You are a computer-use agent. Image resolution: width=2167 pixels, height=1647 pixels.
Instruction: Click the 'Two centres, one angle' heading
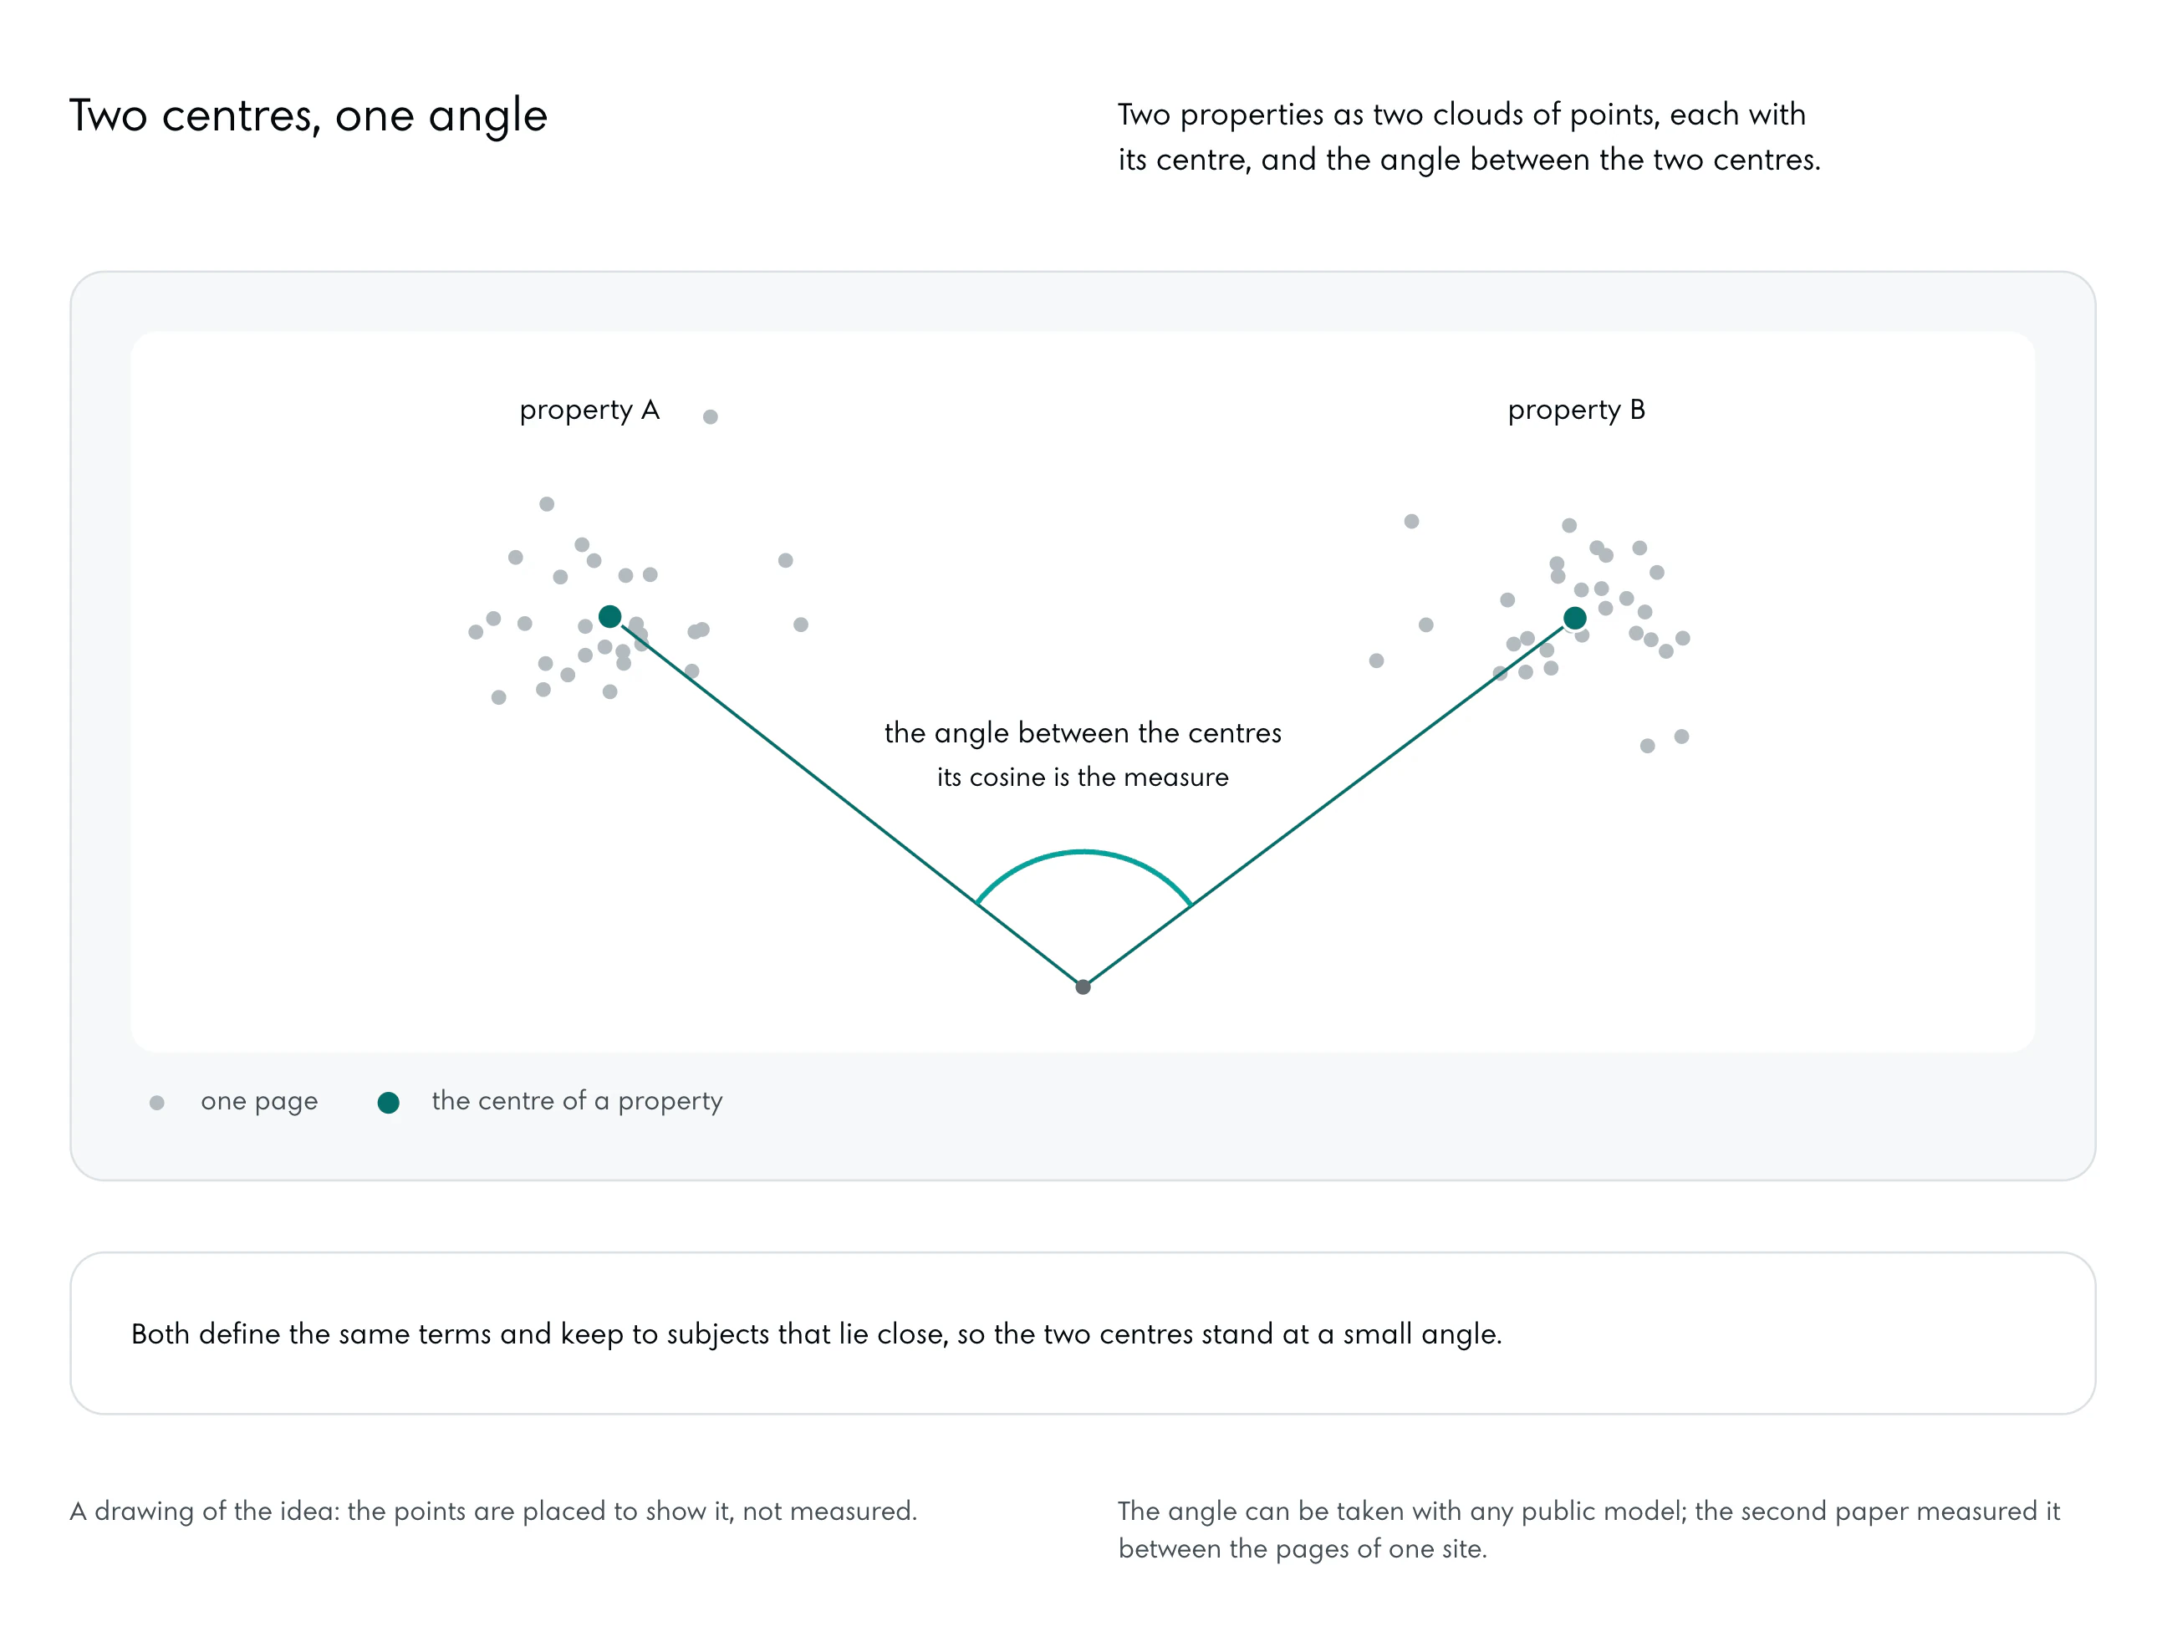(308, 115)
